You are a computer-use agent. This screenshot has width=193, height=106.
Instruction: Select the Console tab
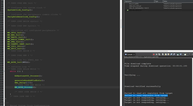130,54
